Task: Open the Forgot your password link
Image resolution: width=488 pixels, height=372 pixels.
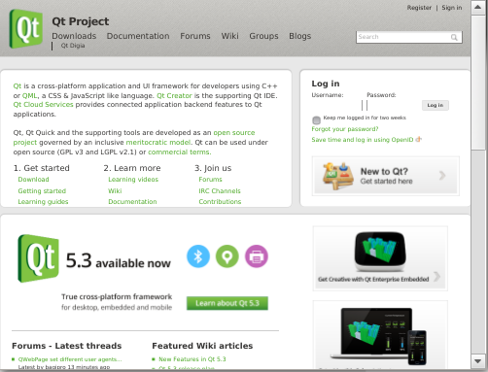Action: pyautogui.click(x=345, y=129)
